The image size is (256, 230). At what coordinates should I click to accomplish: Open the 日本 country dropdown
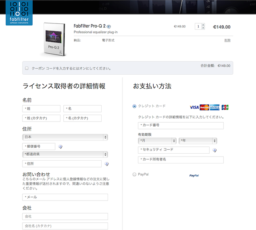point(65,137)
